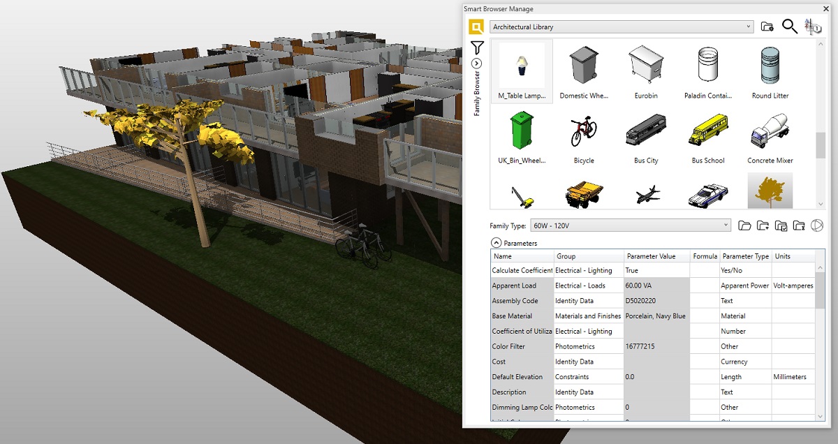Click the Cost parameter value field
The height and width of the screenshot is (444, 838).
click(656, 362)
